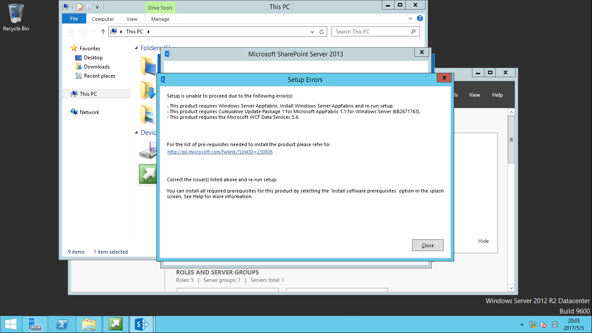Open the View menu in Server Manager
Screen dimensions: 592x333
click(x=475, y=95)
